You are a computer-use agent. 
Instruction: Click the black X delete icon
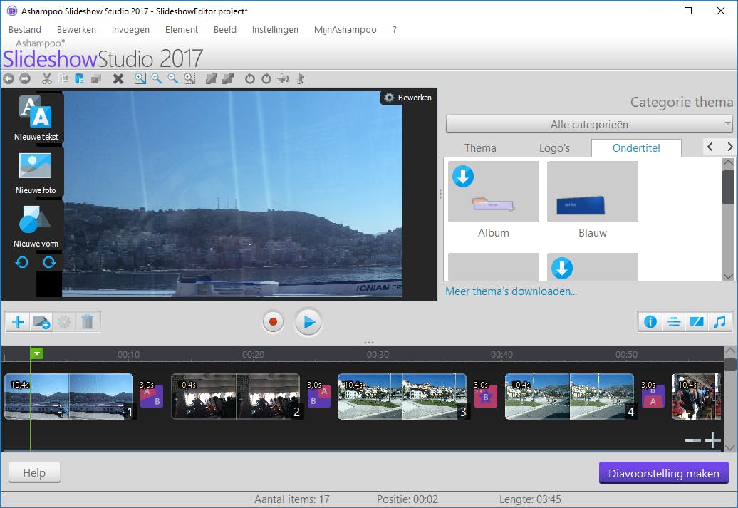118,78
